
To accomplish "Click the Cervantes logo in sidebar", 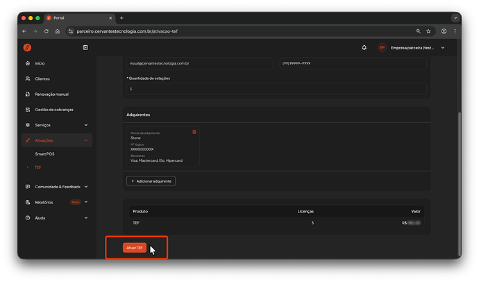I will coord(27,47).
